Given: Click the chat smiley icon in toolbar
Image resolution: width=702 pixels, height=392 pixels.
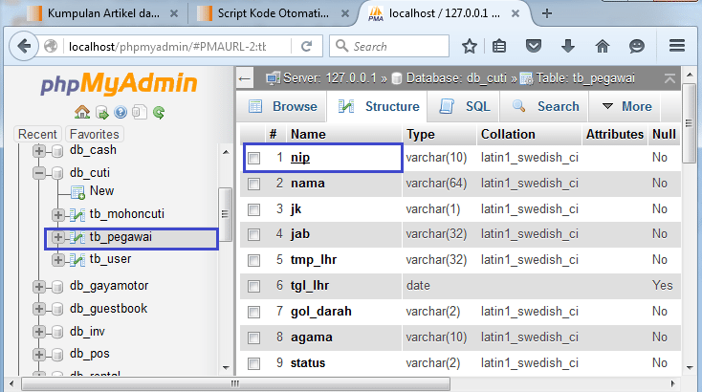Looking at the screenshot, I should click(x=637, y=46).
